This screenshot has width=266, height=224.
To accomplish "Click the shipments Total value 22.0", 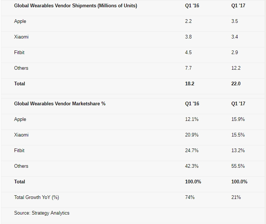I will tap(236, 84).
